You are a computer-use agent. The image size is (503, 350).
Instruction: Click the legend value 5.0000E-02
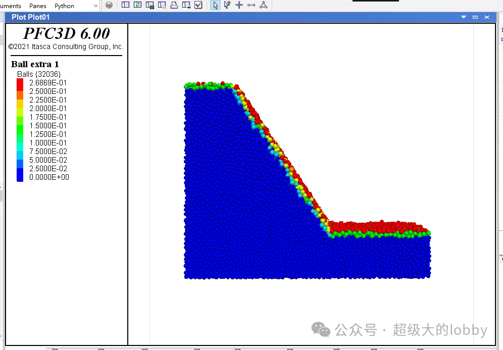click(48, 160)
